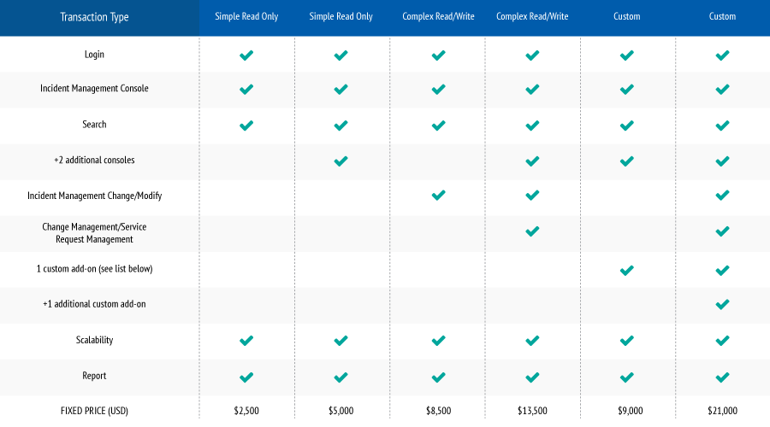Click the FIXED PRICE (USD) row label
Viewport: 770px width, 427px height.
point(94,411)
